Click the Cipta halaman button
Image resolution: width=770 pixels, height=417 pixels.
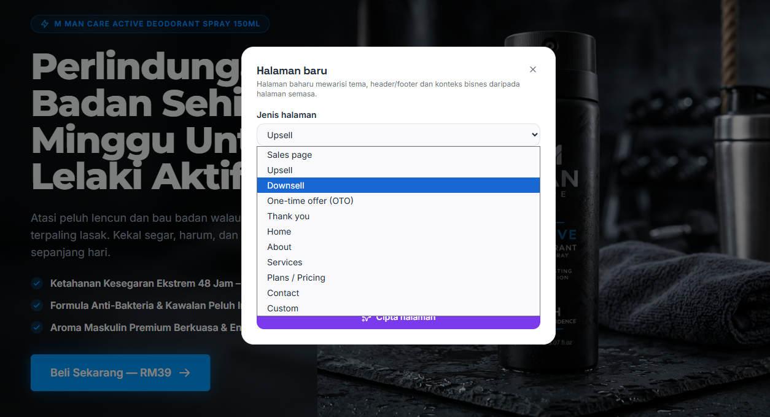click(x=399, y=322)
